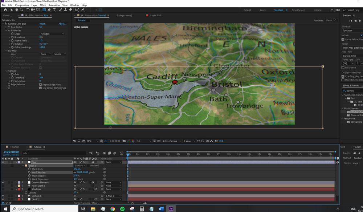Image resolution: width=363 pixels, height=212 pixels.
Task: Collapse the Iris Properties group
Action: coord(6,30)
